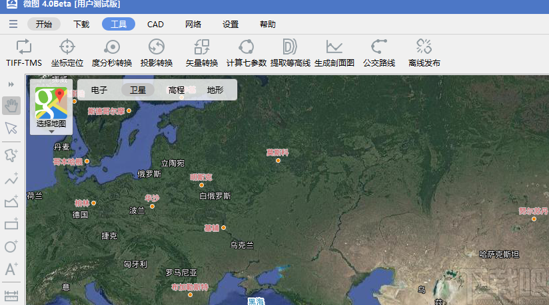Select the 工具 tab
The width and height of the screenshot is (549, 305).
point(119,24)
